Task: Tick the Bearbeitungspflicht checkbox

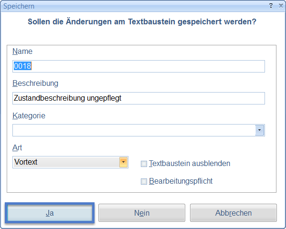Action: (144, 181)
